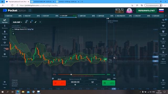This screenshot has width=168, height=94.
Task: Switch to the EUR/CHF asset tab
Action: pyautogui.click(x=50, y=16)
